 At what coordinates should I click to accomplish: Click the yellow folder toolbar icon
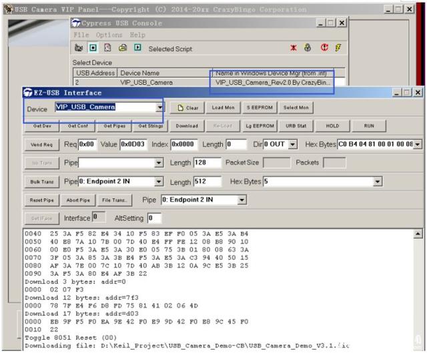[x=123, y=48]
